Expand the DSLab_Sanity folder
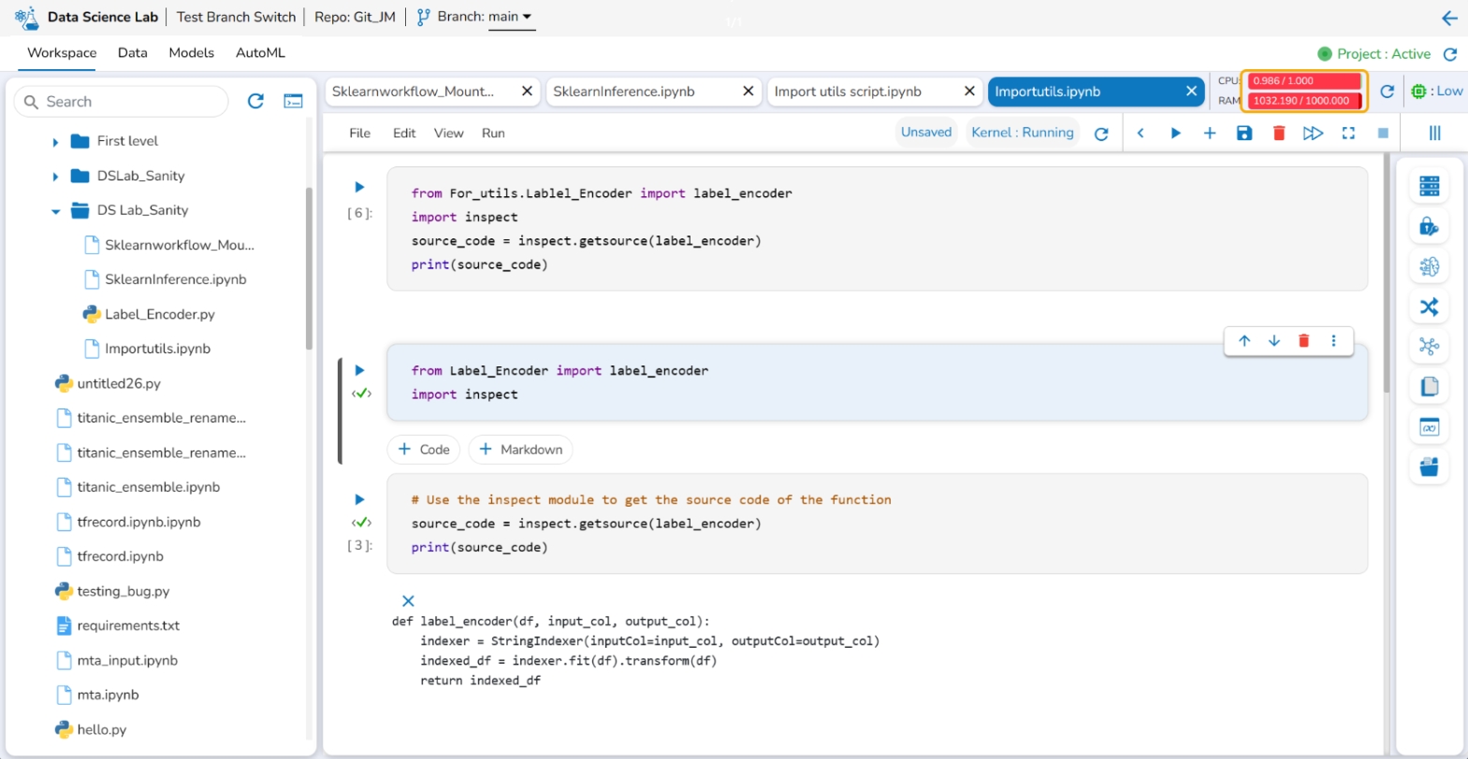1468x759 pixels. pyautogui.click(x=55, y=177)
